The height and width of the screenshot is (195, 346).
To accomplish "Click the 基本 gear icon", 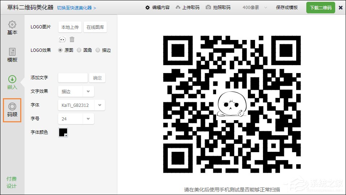I will pyautogui.click(x=12, y=24).
